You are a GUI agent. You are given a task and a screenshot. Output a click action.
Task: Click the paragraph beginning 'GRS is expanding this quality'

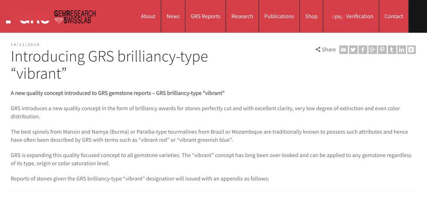(211, 159)
